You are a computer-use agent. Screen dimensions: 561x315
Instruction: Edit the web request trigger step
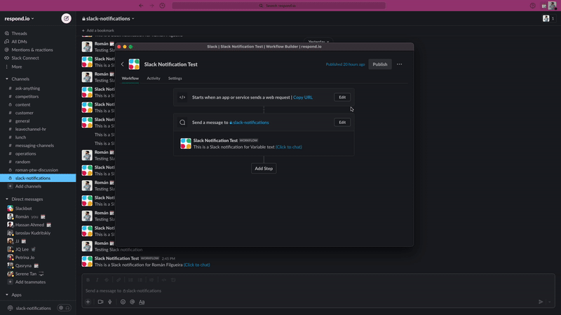pyautogui.click(x=342, y=97)
